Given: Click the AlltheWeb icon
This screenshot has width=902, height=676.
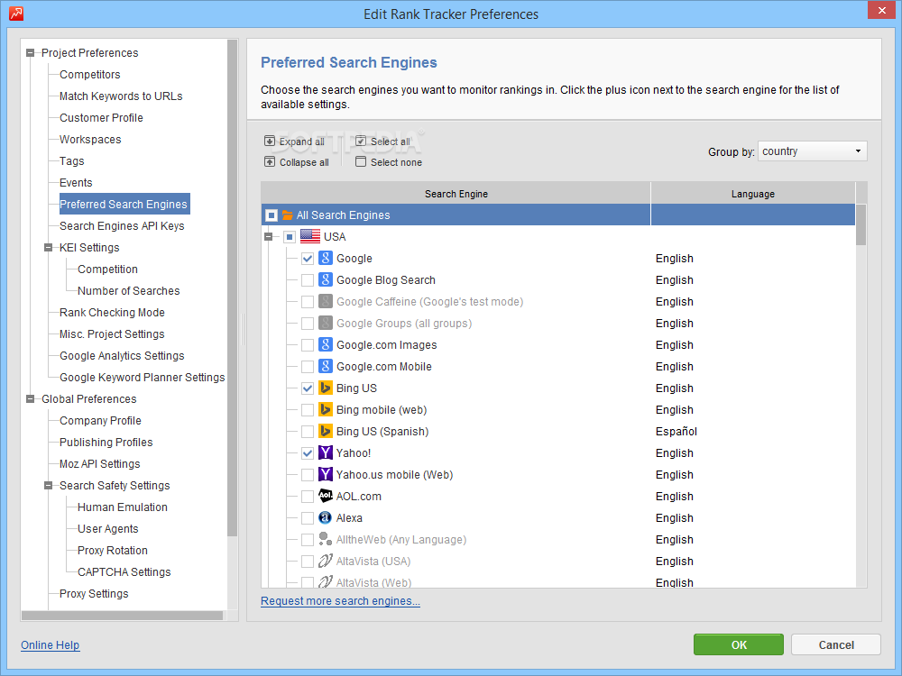Looking at the screenshot, I should (x=326, y=539).
